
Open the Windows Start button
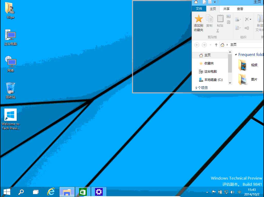pyautogui.click(x=7, y=192)
